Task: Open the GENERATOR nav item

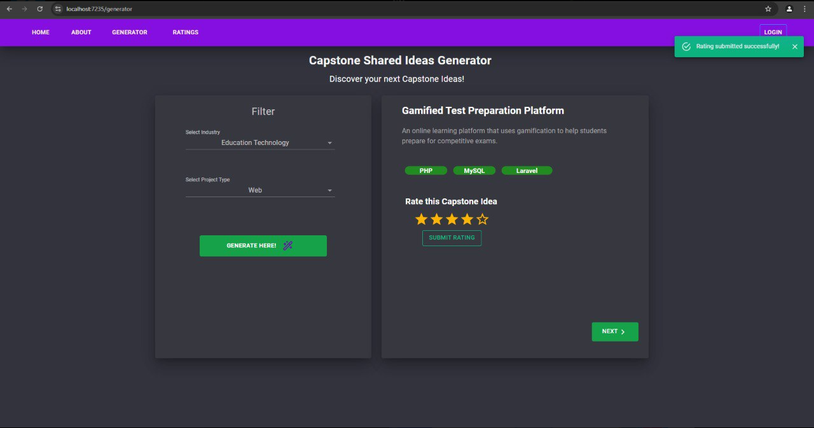Action: point(130,32)
